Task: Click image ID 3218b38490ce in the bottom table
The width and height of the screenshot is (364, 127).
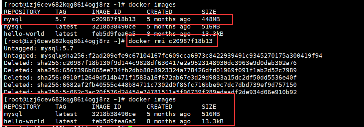Action: pos(114,114)
